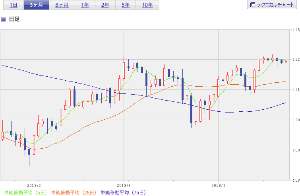
Task: Click the 2019/4 date axis label
Action: [x=218, y=186]
